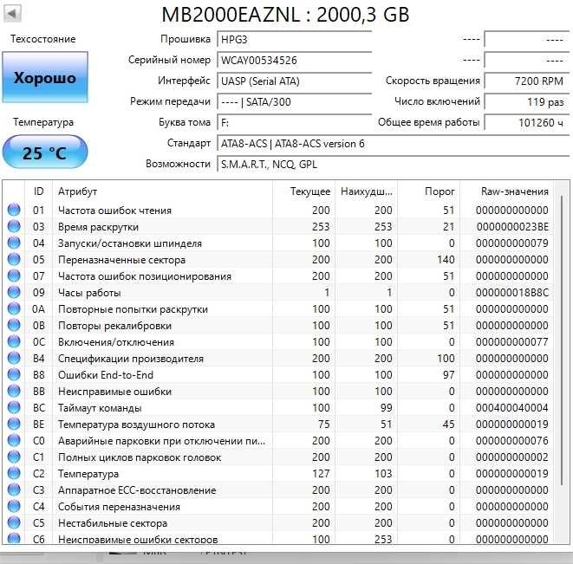Click the status circle for attribute C2
573x564 pixels.
(x=14, y=474)
